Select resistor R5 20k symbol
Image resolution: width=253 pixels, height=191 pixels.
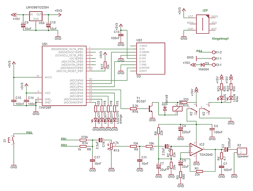tap(171, 165)
